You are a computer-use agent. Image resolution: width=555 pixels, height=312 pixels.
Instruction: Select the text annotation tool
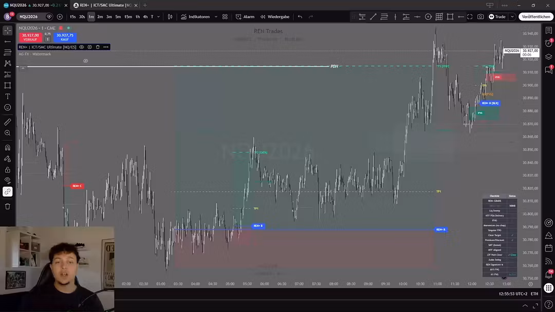point(7,96)
